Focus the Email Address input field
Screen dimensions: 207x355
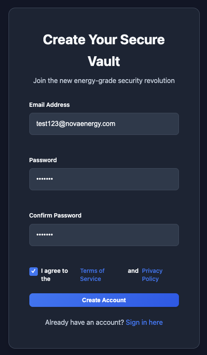coord(104,124)
